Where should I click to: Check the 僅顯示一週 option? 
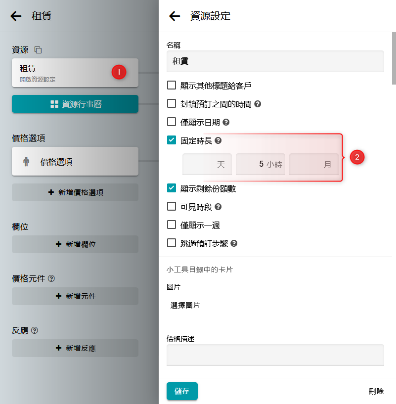pos(172,225)
